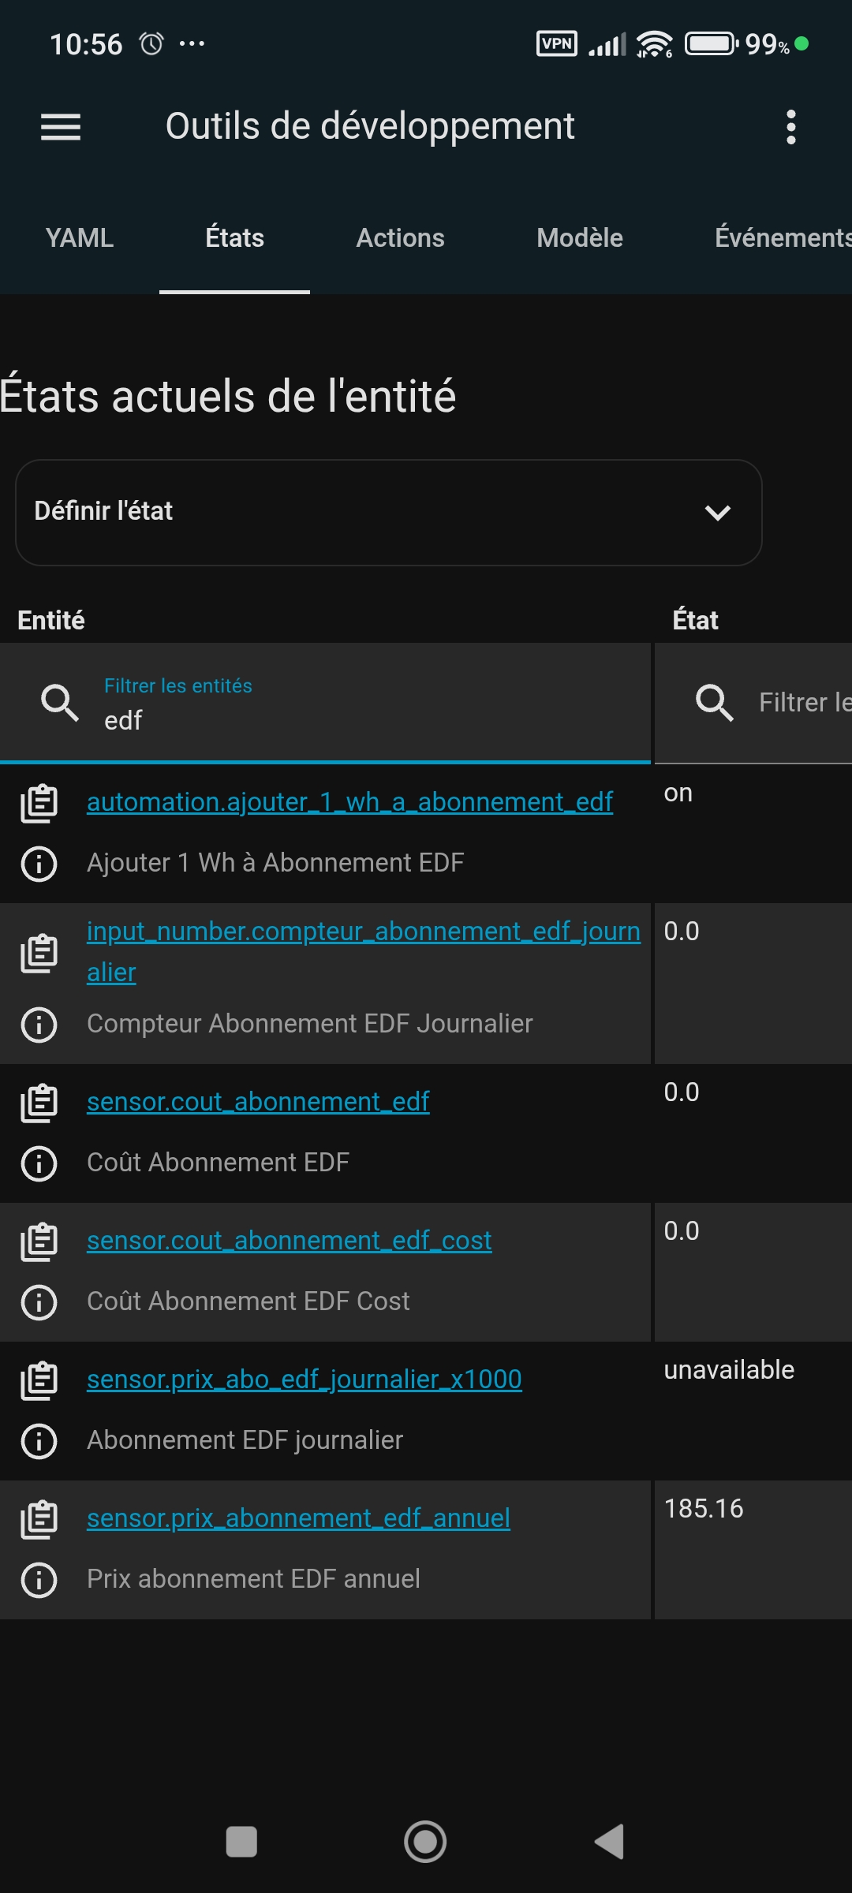Switch to the Actions tab
Viewport: 852px width, 1893px height.
[x=400, y=238]
